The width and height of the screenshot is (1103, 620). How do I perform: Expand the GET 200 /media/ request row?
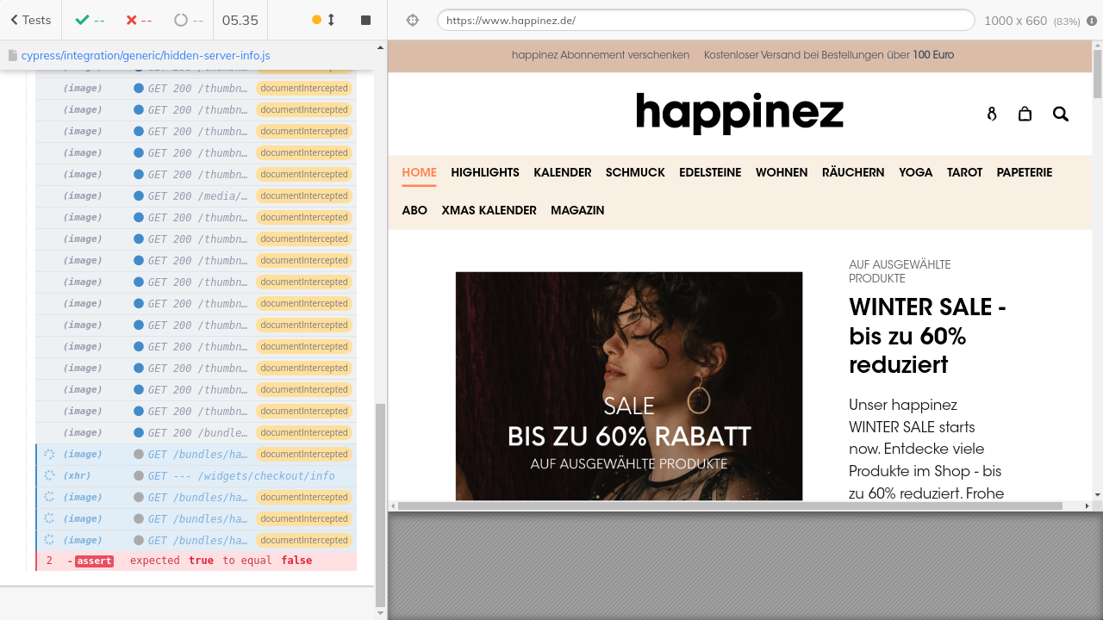(198, 195)
